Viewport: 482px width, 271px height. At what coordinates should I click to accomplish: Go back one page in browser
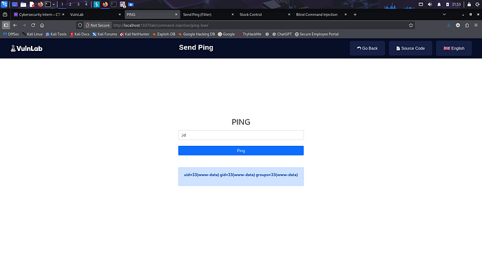click(15, 25)
